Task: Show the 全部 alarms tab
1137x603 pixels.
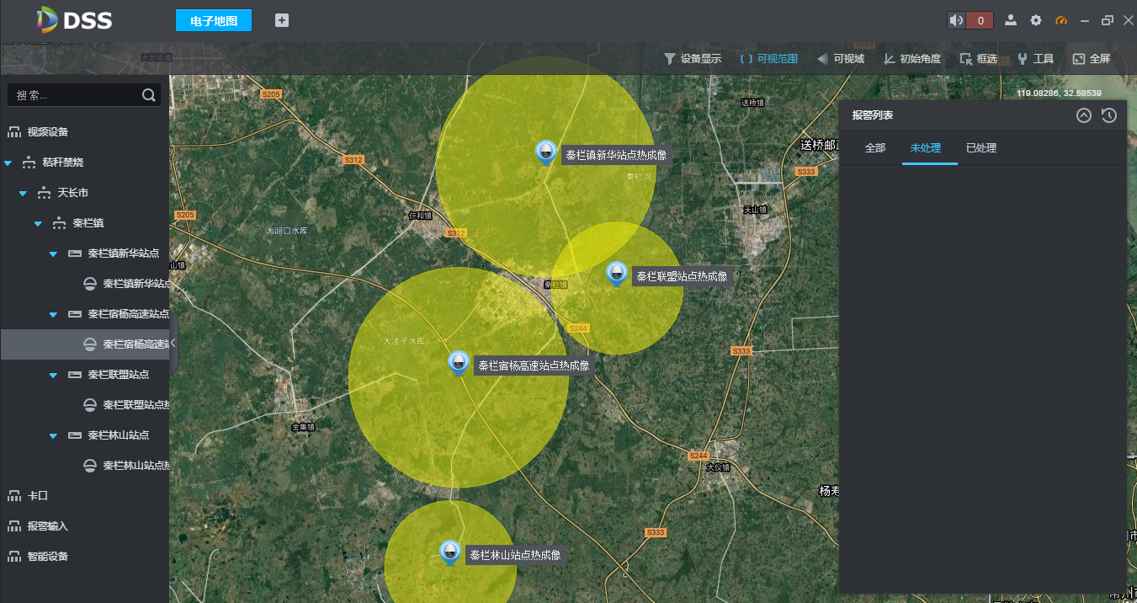Action: pyautogui.click(x=875, y=148)
